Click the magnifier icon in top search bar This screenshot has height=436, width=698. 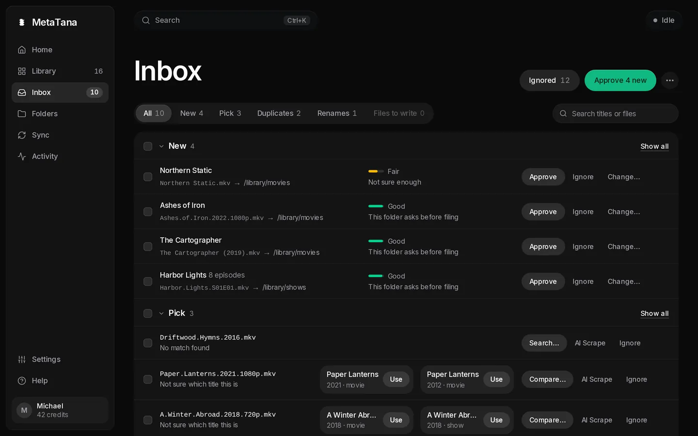(x=146, y=20)
